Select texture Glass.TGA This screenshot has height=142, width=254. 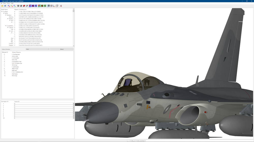pyautogui.click(x=14, y=60)
